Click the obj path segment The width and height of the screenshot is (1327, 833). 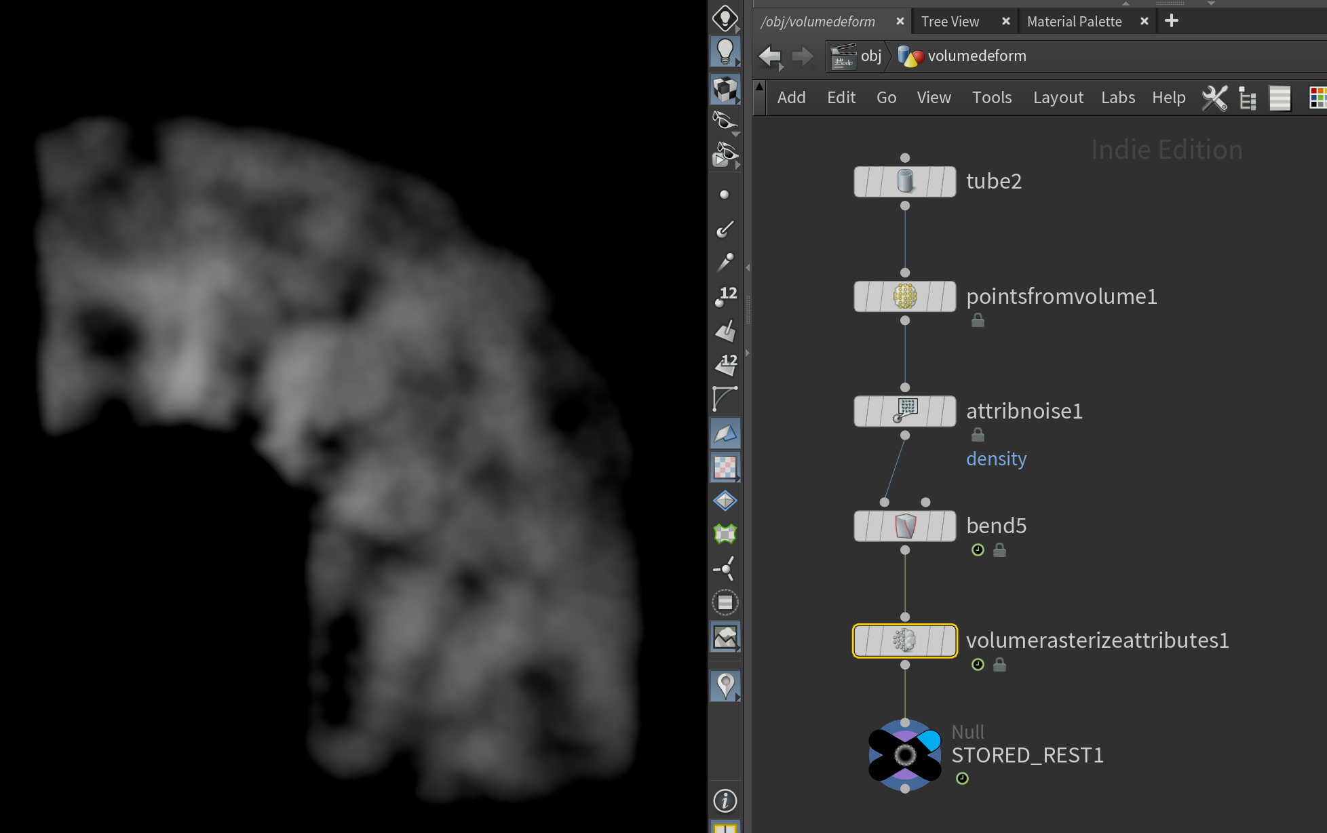pos(870,56)
